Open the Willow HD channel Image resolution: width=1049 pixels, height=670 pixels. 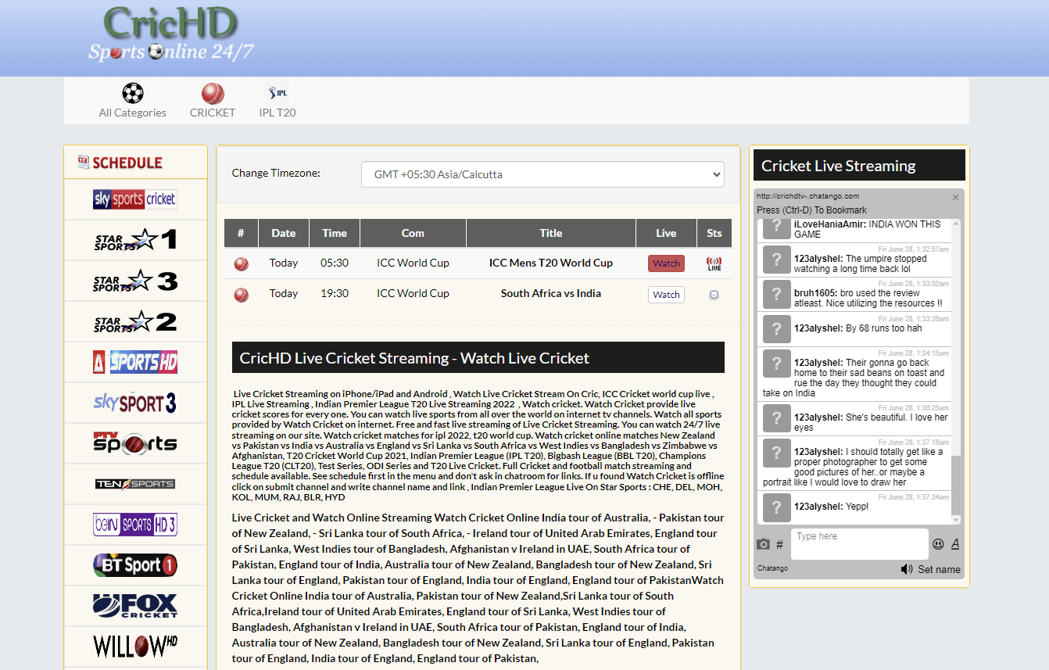(x=134, y=647)
